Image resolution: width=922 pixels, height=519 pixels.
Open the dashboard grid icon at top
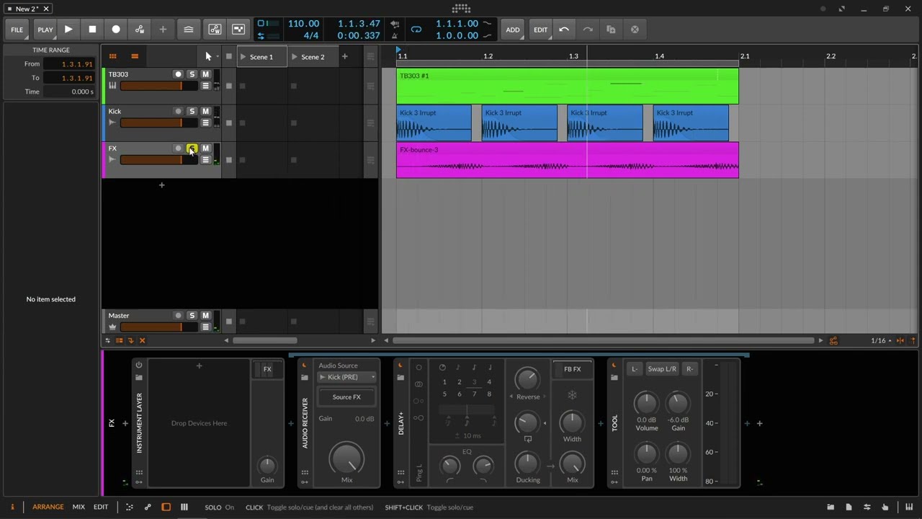[x=461, y=9]
